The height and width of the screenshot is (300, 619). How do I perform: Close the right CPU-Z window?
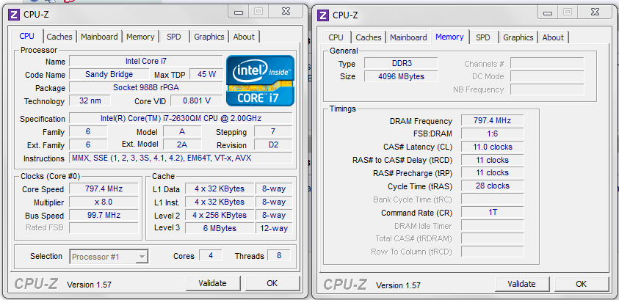[596, 12]
